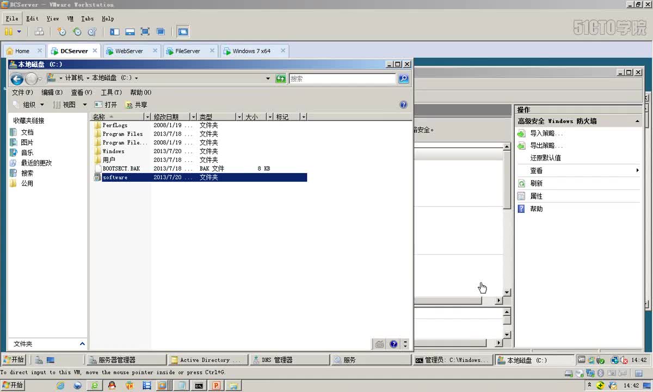
Task: Open the 大小 column filter dropdown
Action: coord(269,117)
